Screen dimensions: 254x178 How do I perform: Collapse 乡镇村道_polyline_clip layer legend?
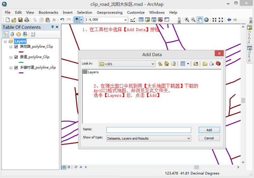[11, 68]
